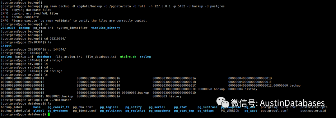Image resolution: width=336 pixels, height=118 pixels.
Task: Click 00000003000000000000001C.00000028.backup file name
Action: [189, 89]
